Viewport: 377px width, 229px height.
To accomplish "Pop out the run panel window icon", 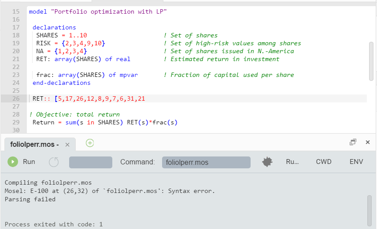I will click(x=353, y=142).
